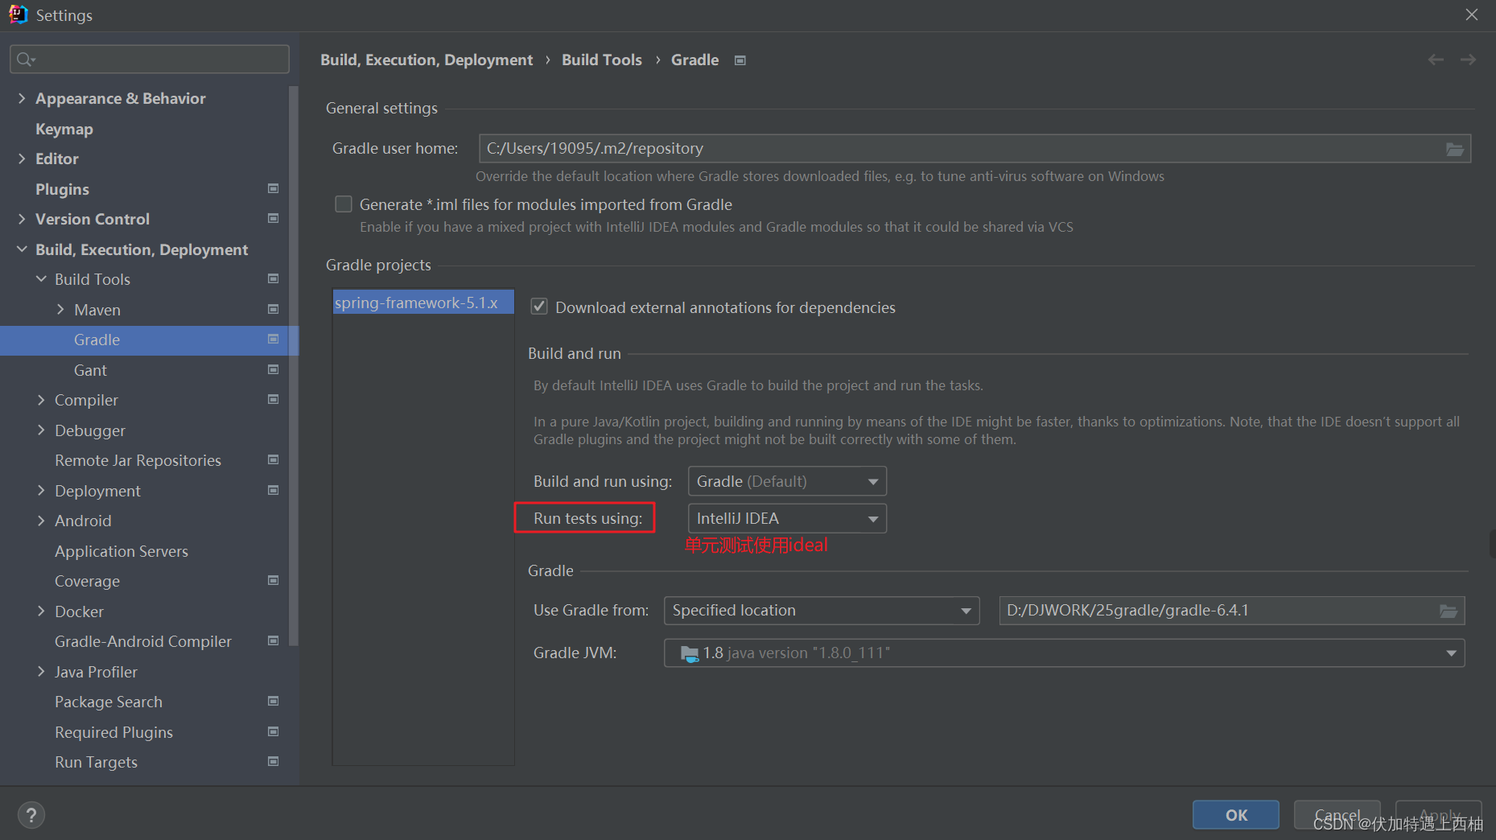Click the project-level icon on Gradle tree row
Viewport: 1496px width, 840px height.
pos(273,339)
